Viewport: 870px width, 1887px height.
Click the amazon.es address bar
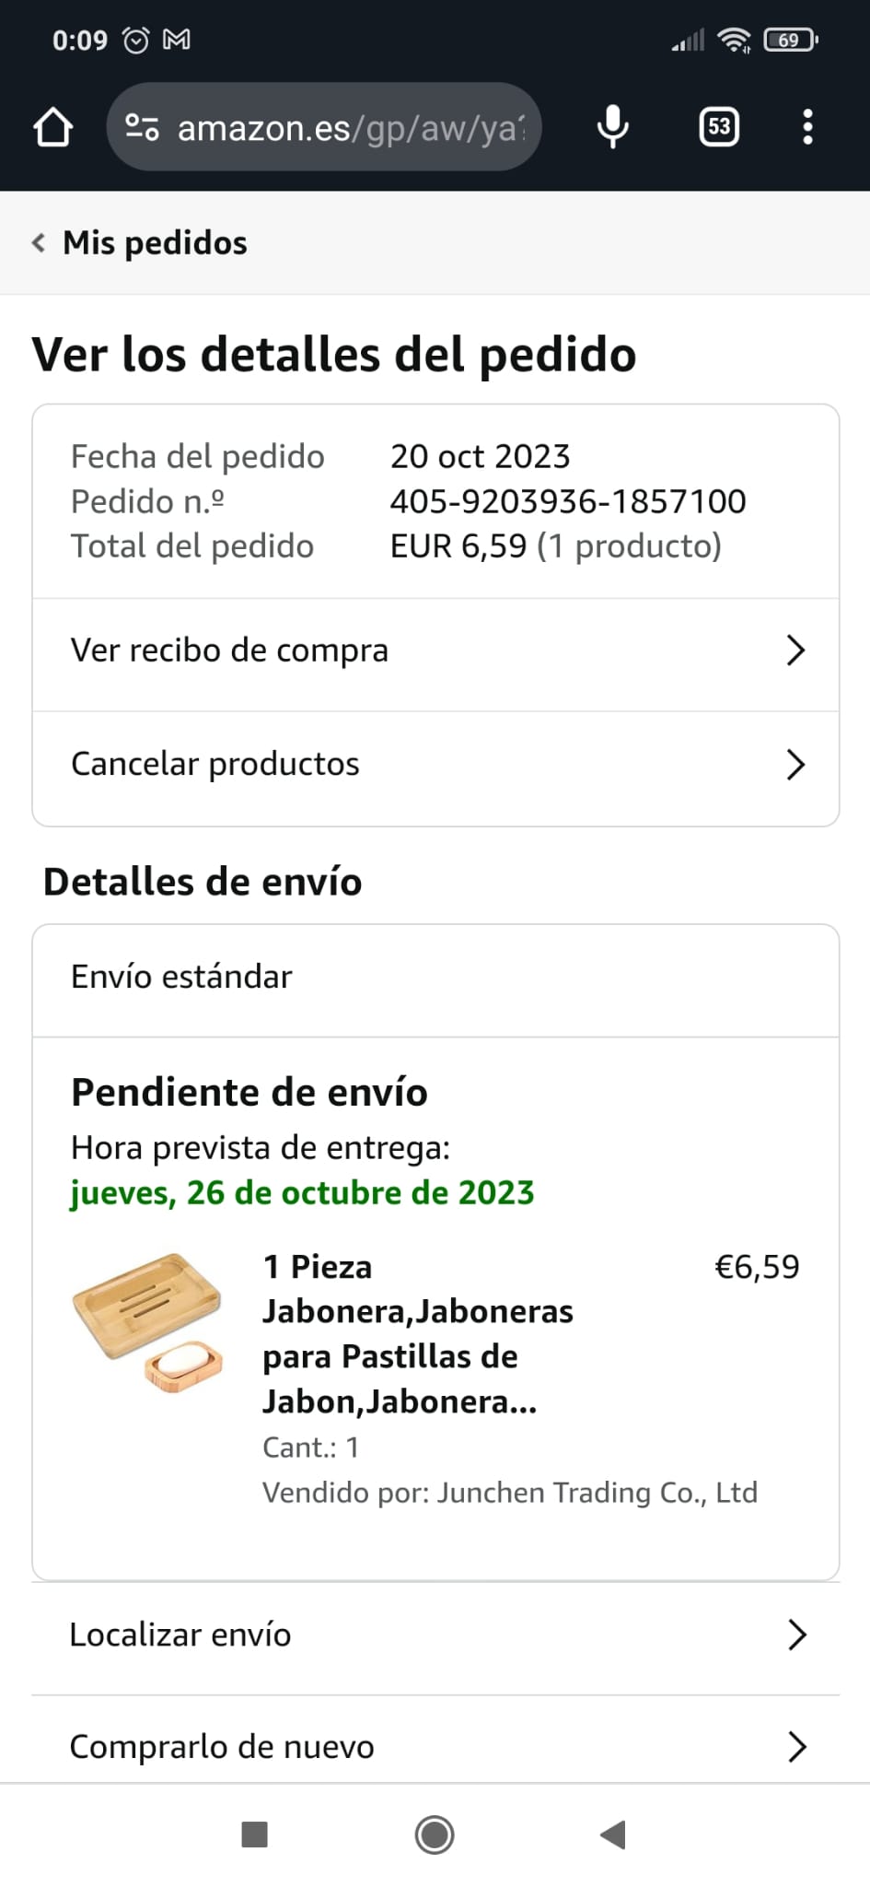pyautogui.click(x=350, y=128)
